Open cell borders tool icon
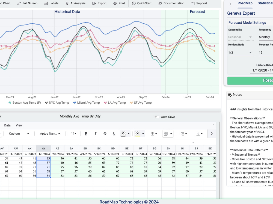 [x=154, y=134]
